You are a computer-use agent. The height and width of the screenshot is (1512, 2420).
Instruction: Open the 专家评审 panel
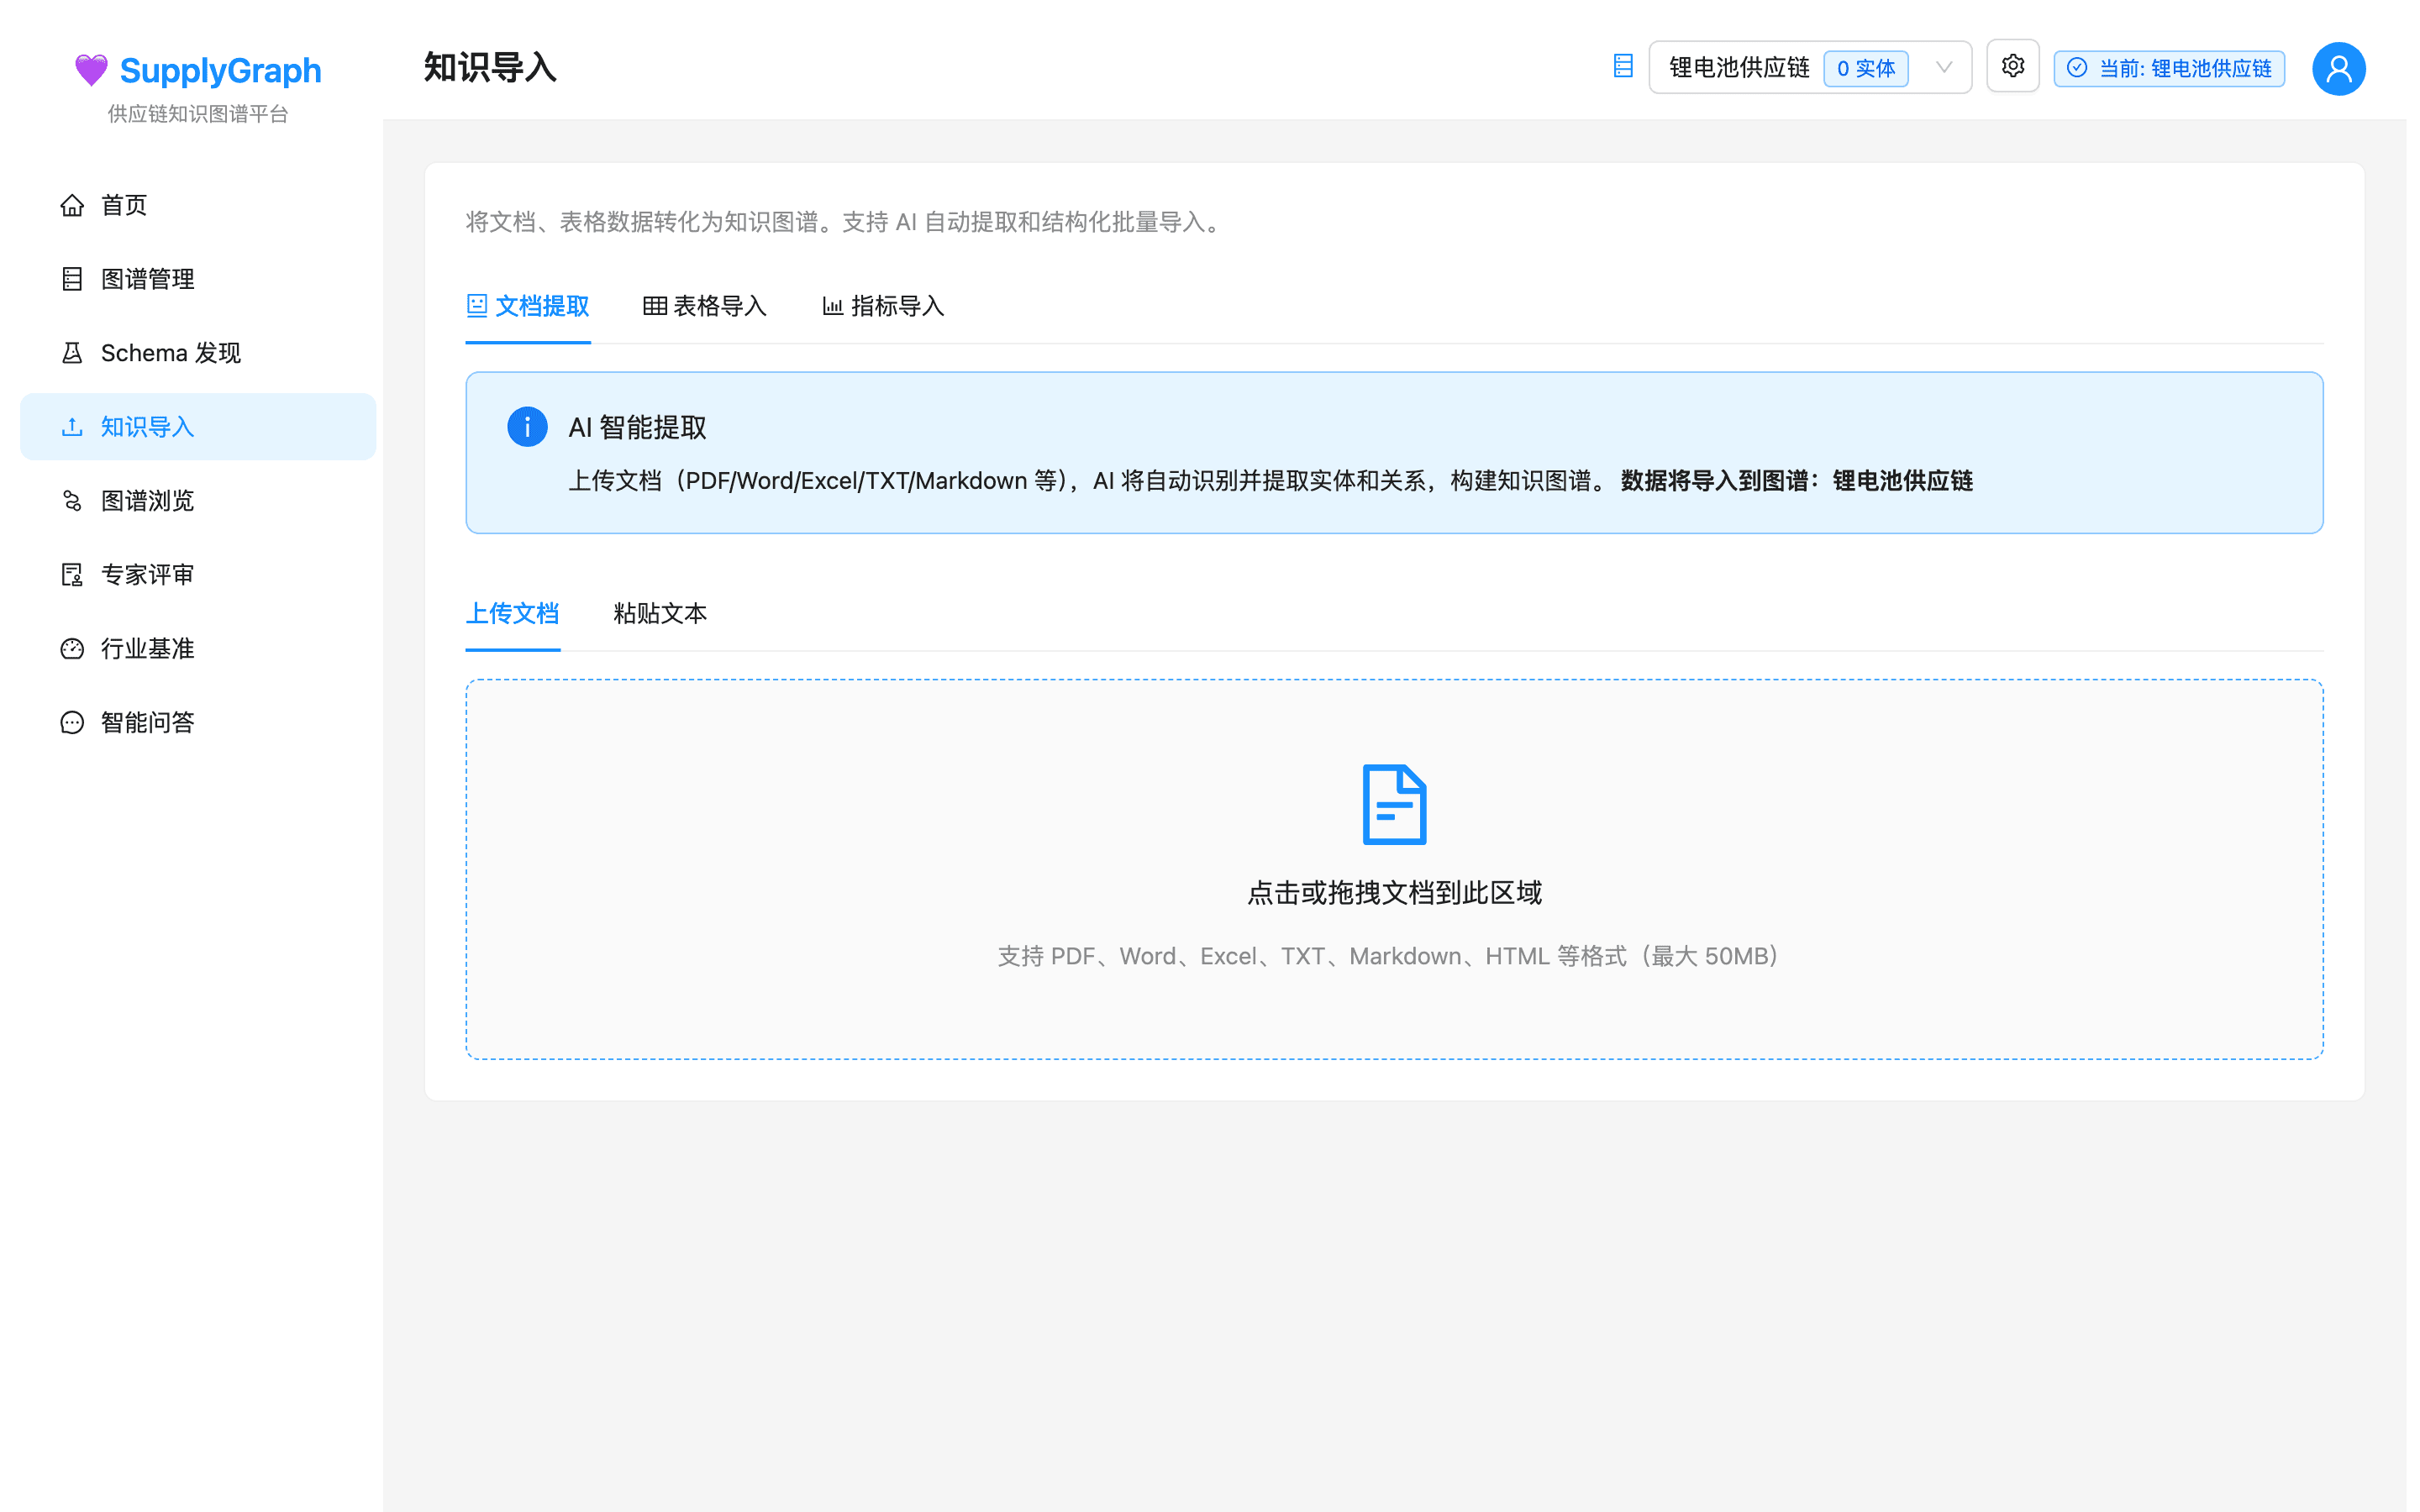coord(147,574)
